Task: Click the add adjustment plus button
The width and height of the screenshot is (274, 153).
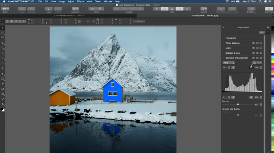Action: [x=261, y=32]
